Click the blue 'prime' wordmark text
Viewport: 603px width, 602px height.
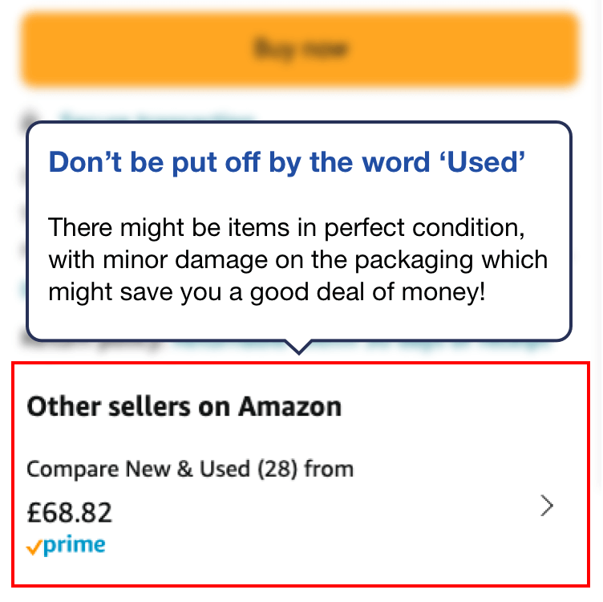(x=75, y=547)
